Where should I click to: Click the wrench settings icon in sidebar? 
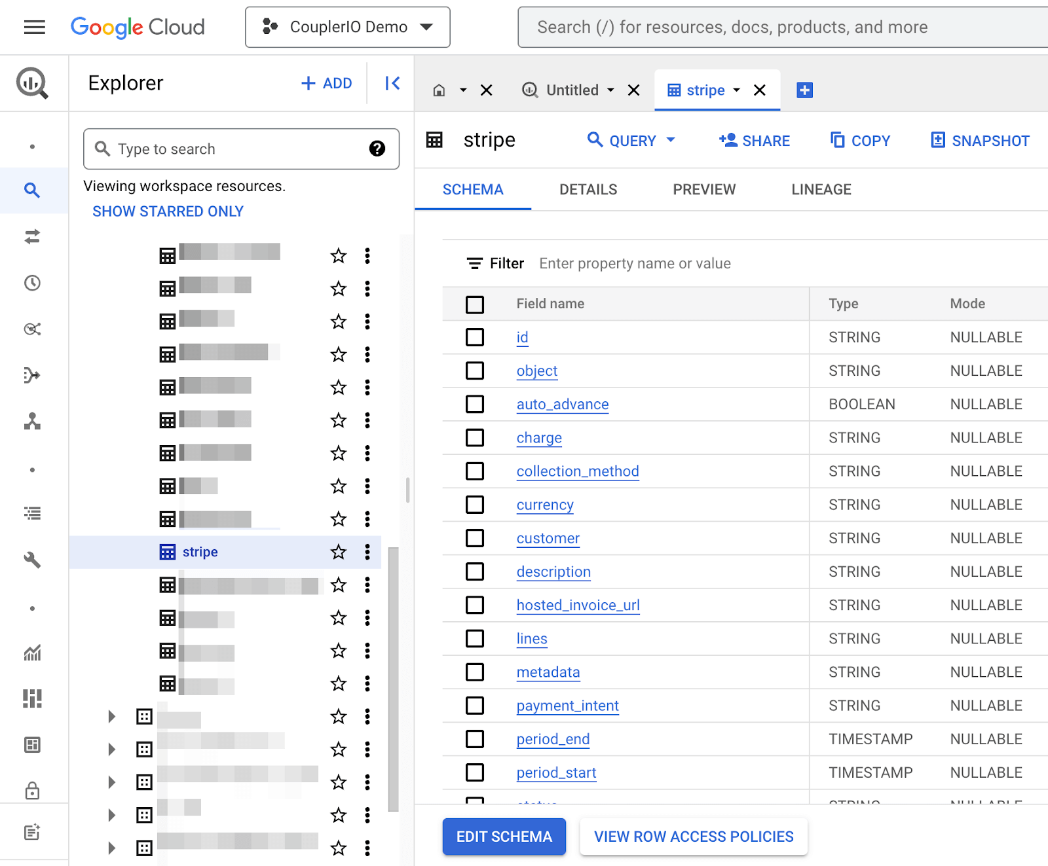pos(32,560)
